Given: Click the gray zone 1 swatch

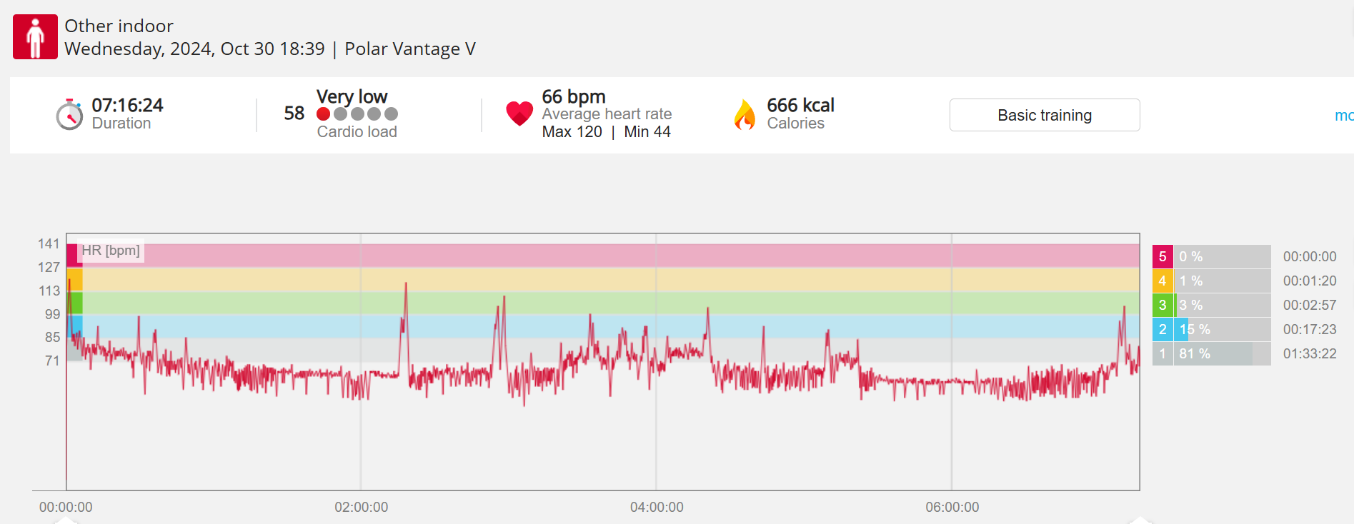Looking at the screenshot, I should [1163, 353].
